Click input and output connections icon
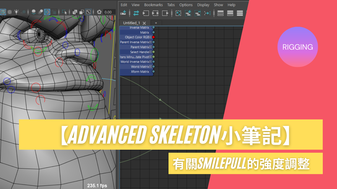Viewport: 337px width, 189px height. [x=136, y=13]
